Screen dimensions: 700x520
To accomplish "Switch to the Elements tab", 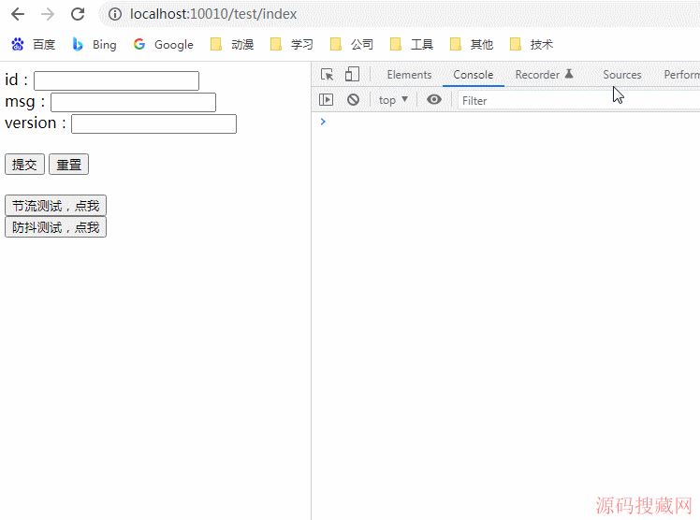I will [x=409, y=75].
